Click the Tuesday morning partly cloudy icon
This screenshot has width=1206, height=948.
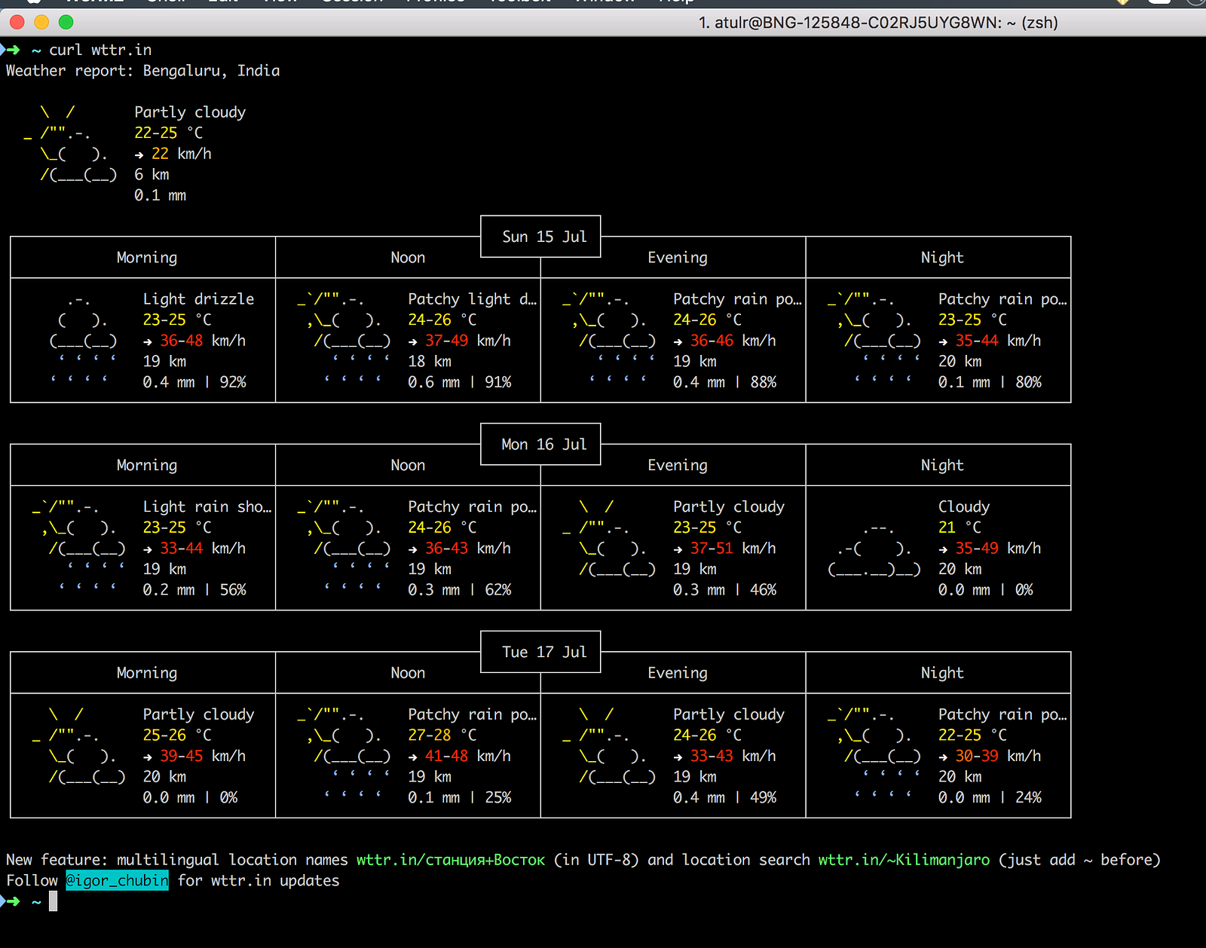[79, 745]
